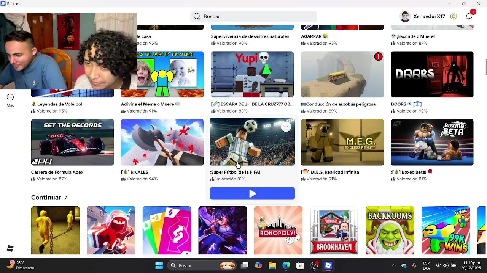The image size is (487, 273).
Task: Open Task View on the taskbar
Action: [x=245, y=265]
